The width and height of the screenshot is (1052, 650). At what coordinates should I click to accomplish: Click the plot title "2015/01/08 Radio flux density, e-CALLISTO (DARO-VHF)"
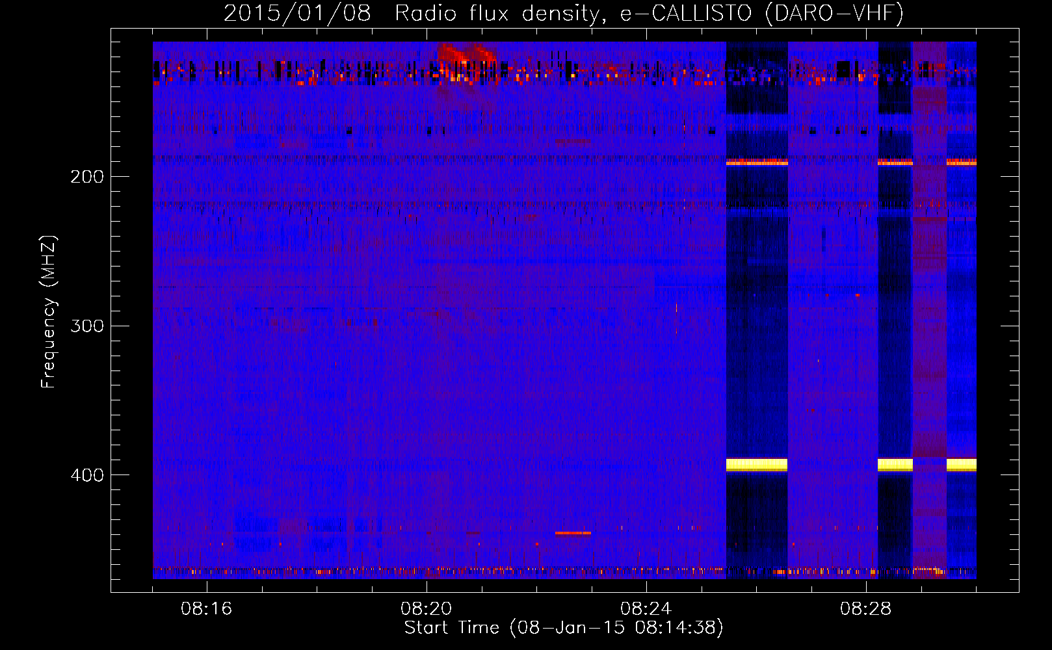564,13
